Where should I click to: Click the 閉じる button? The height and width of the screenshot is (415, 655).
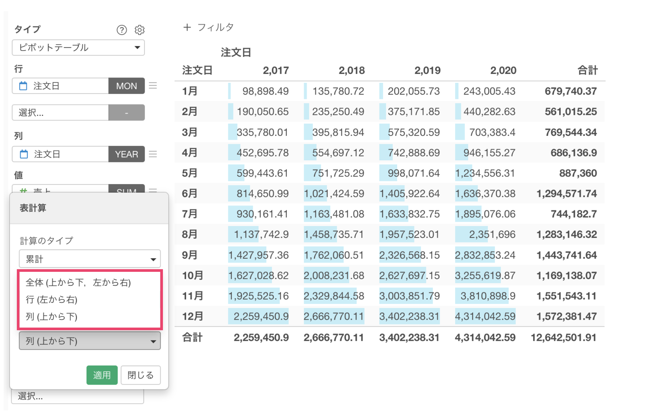coord(140,375)
